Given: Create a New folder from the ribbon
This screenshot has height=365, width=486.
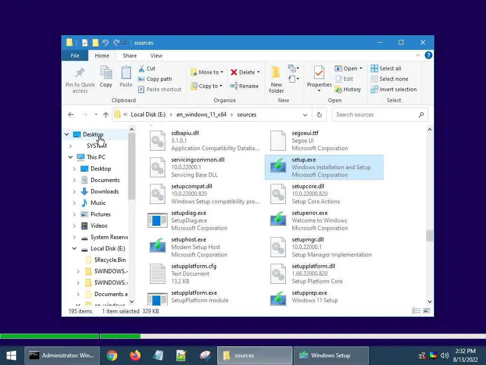Looking at the screenshot, I should (x=276, y=79).
